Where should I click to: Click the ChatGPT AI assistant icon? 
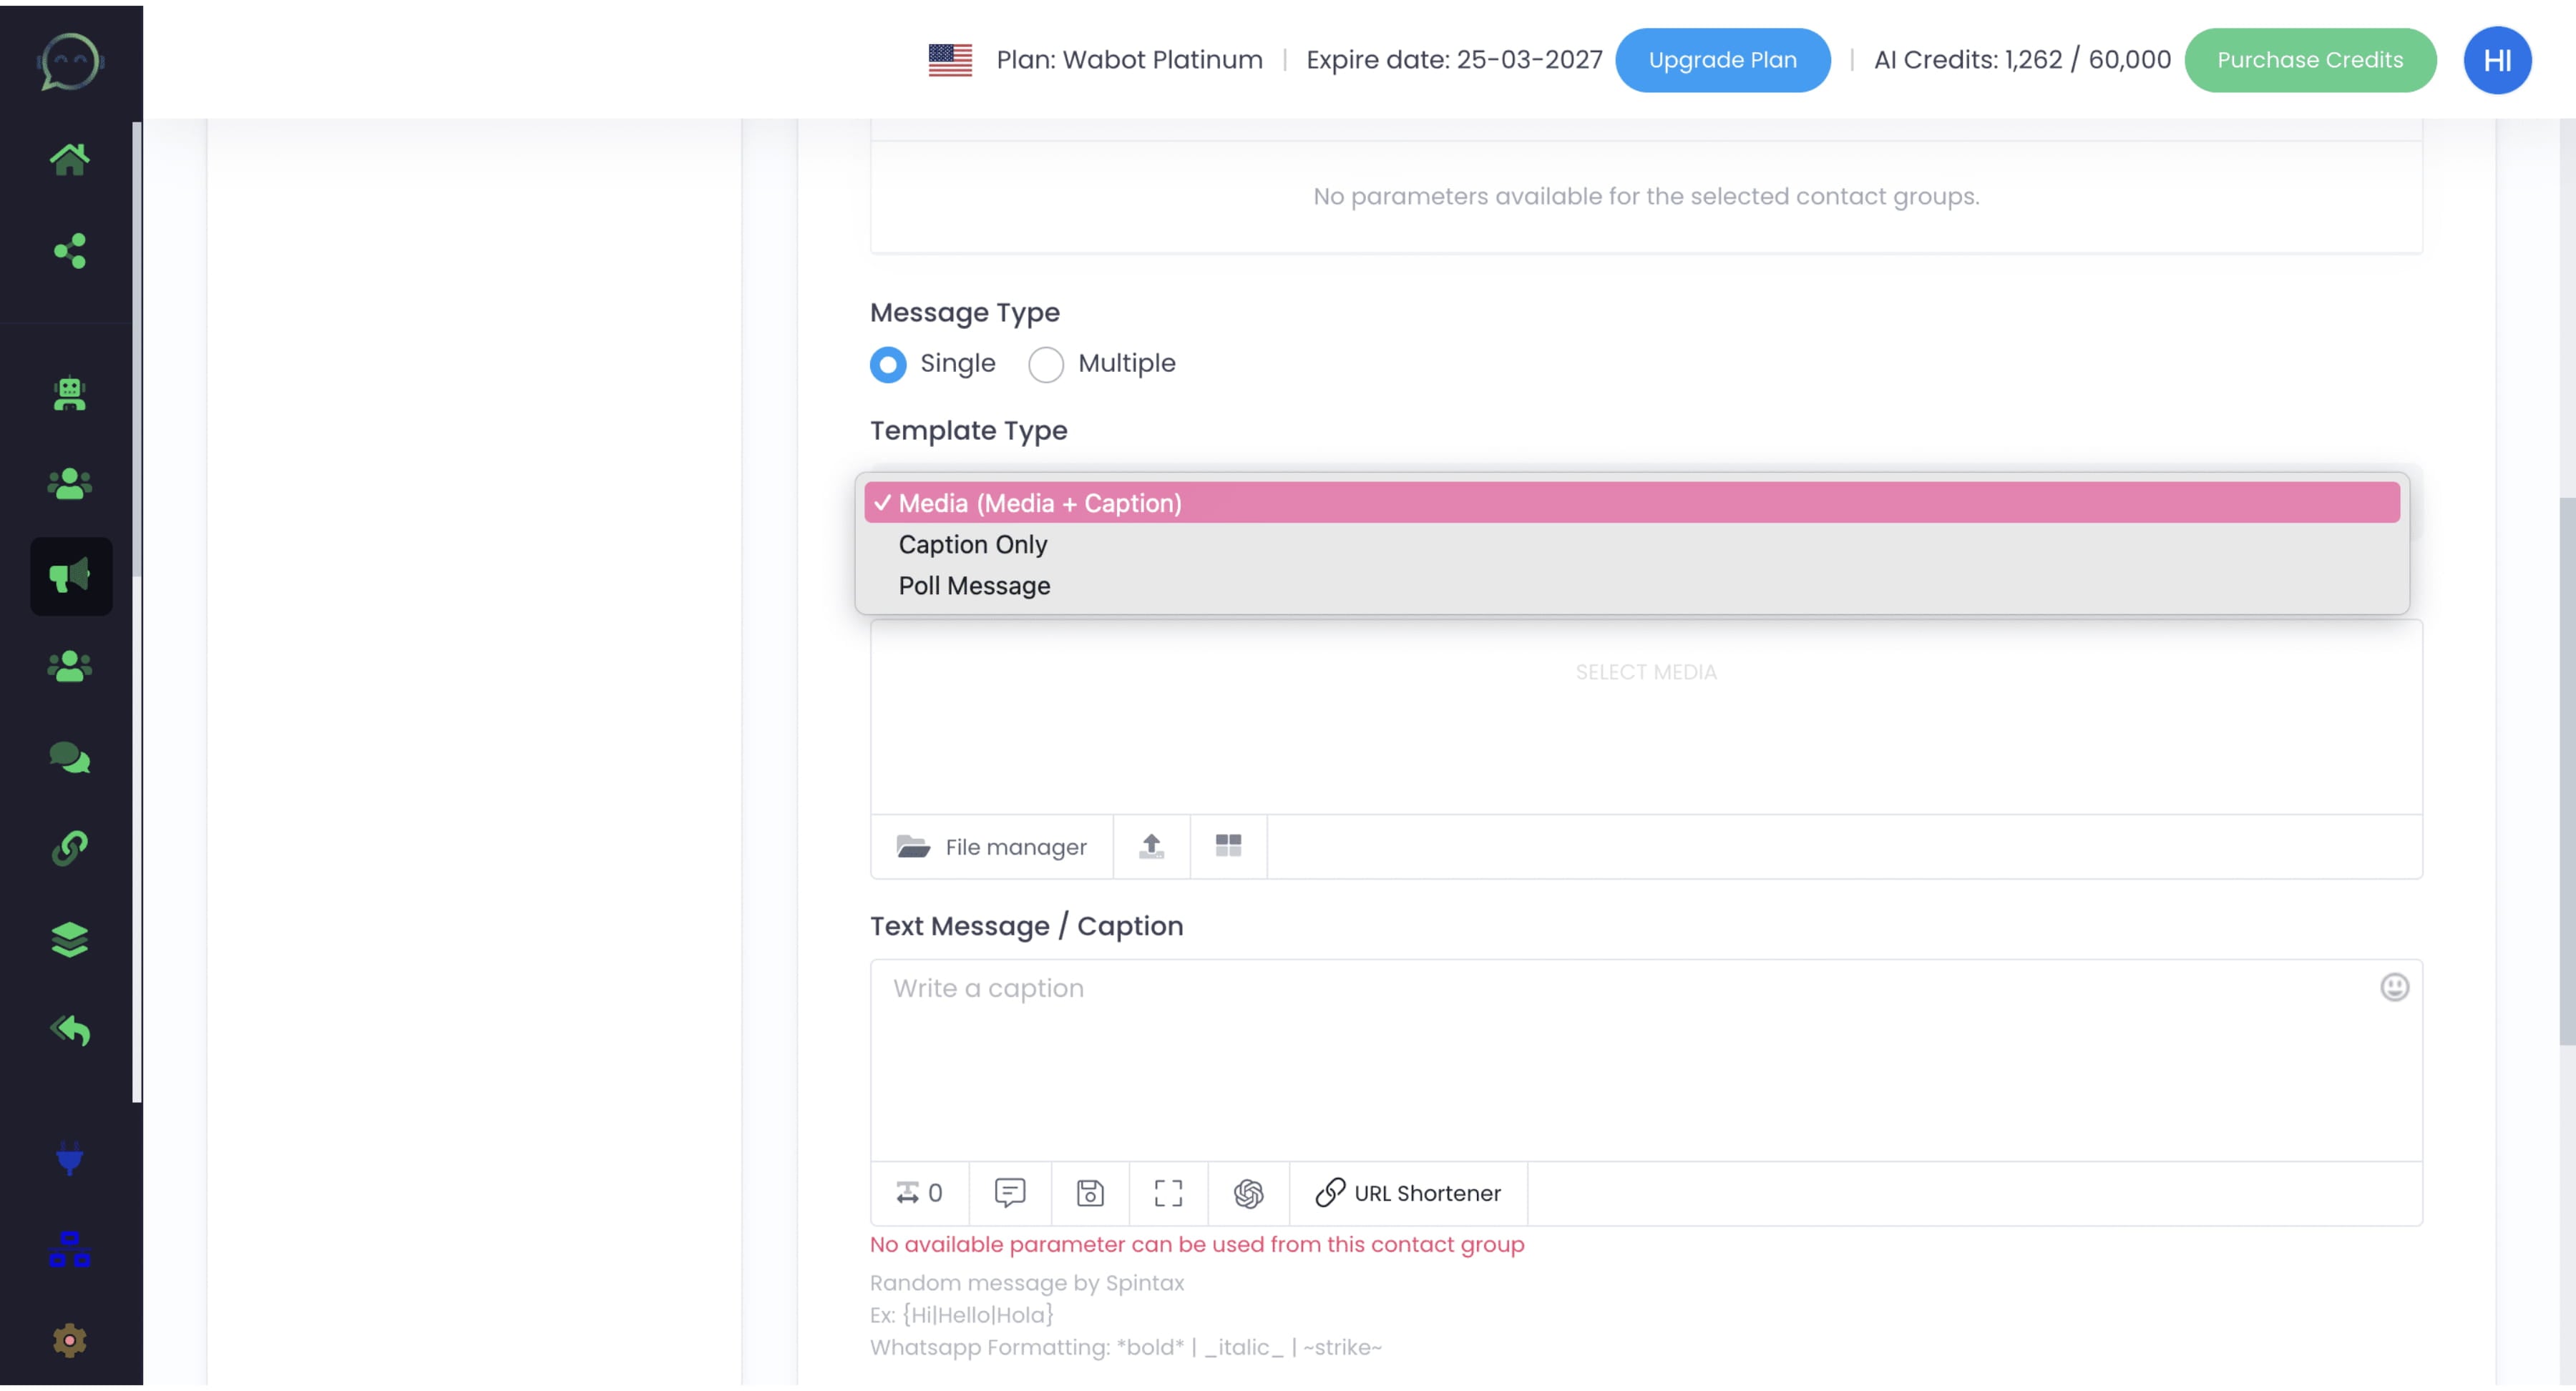tap(1247, 1193)
